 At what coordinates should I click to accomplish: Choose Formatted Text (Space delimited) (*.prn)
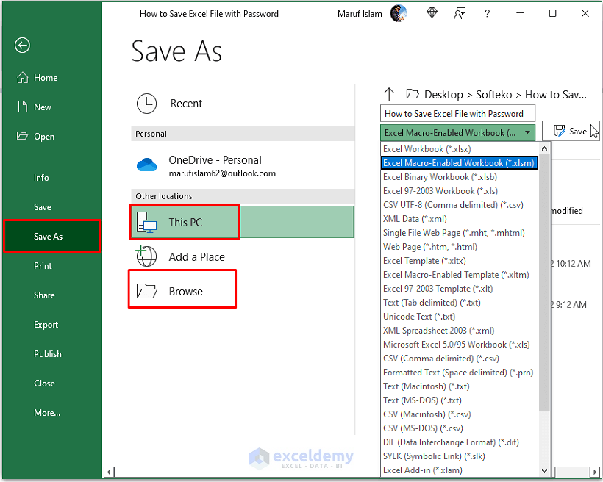coord(458,373)
